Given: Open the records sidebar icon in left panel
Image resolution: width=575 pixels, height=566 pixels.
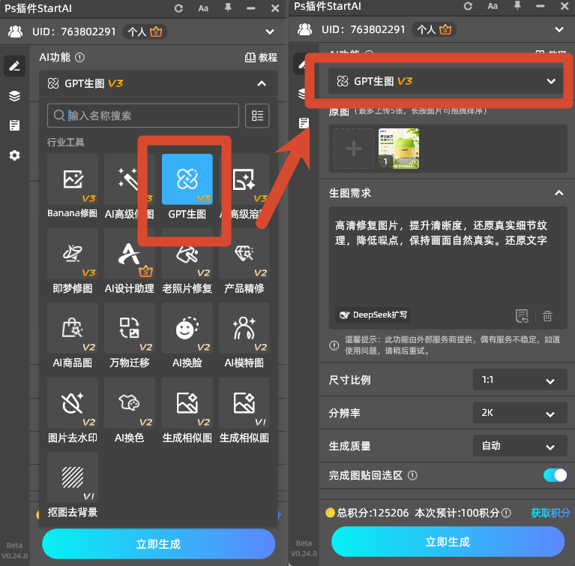Looking at the screenshot, I should click(15, 125).
